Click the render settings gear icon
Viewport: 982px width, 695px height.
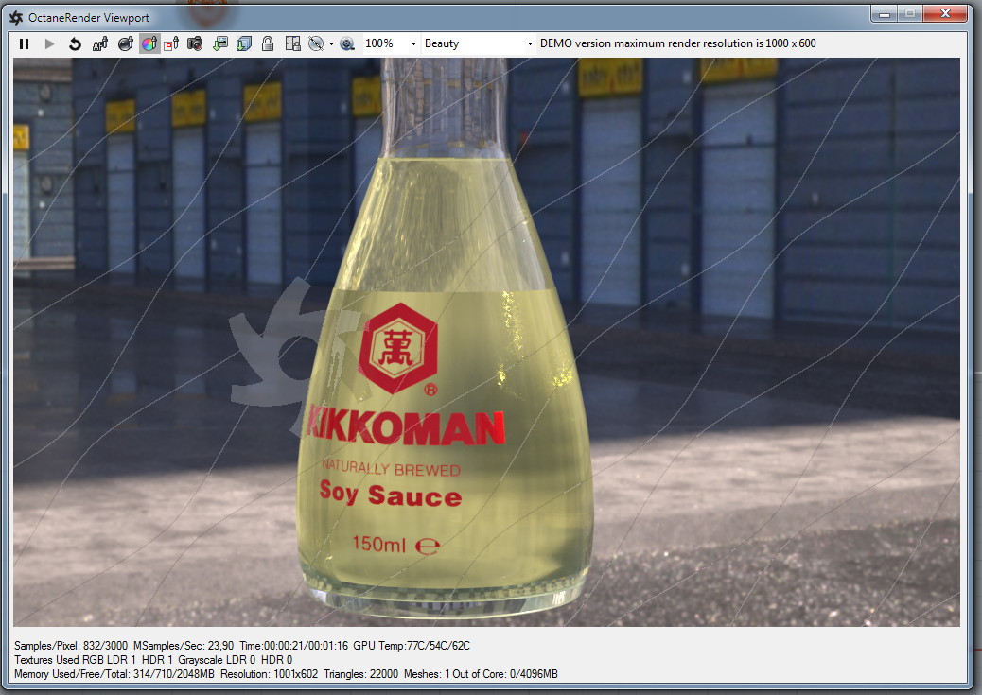347,43
